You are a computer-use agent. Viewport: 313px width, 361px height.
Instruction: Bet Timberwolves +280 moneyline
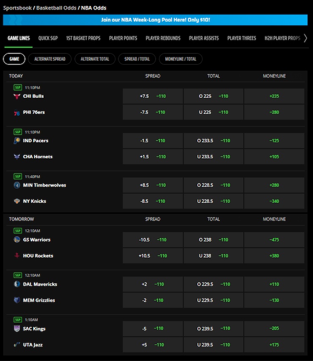point(274,185)
